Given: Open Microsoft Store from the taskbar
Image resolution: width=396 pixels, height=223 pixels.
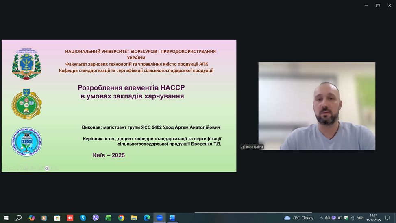Looking at the screenshot, I should (57, 218).
